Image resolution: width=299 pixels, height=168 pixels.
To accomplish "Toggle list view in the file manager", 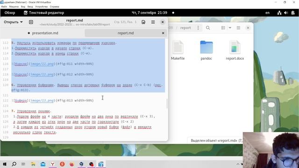I will tap(223, 28).
